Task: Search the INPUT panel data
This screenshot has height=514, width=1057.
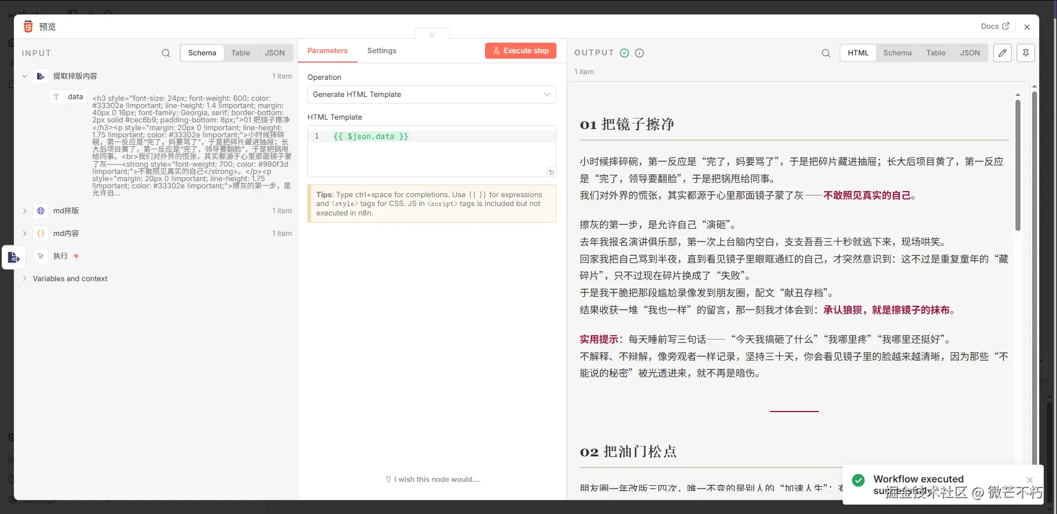Action: [x=166, y=53]
